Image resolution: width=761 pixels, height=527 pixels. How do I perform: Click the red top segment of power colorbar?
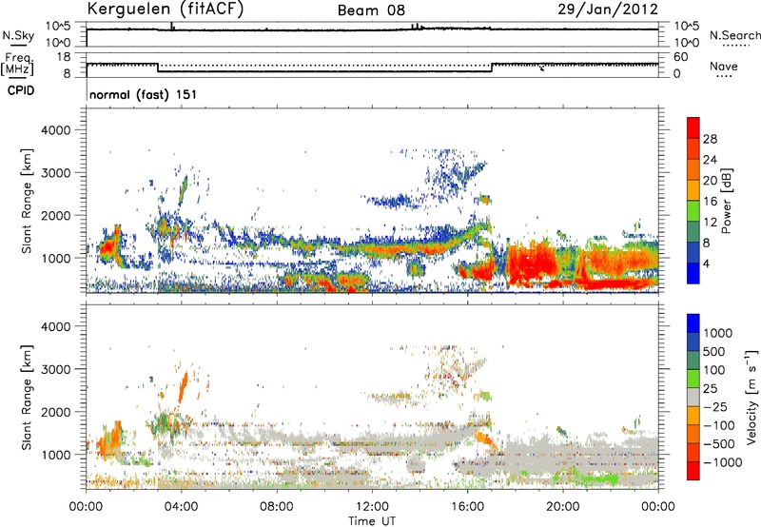(693, 127)
